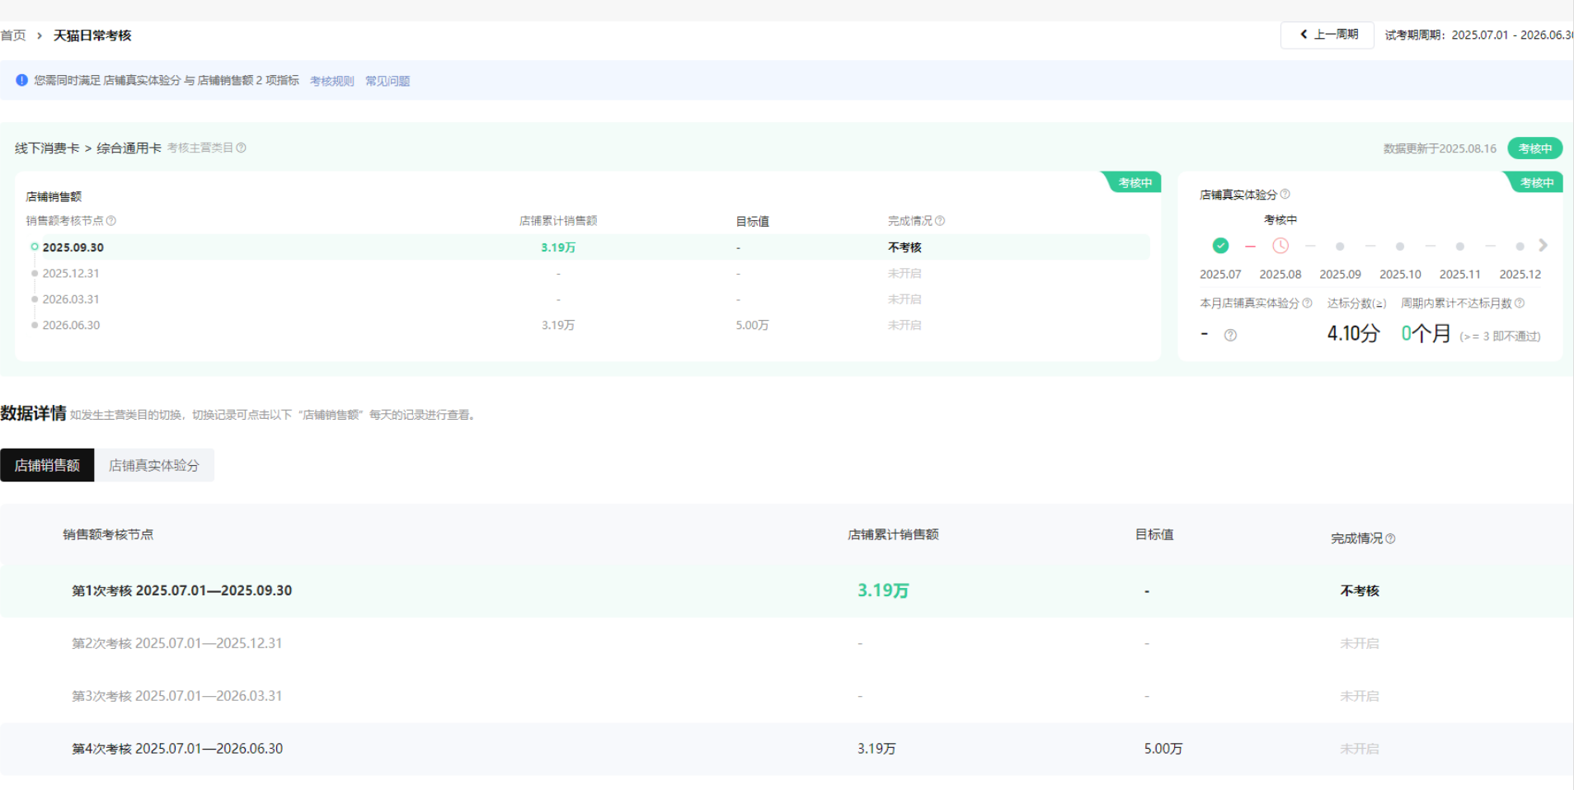The height and width of the screenshot is (790, 1574).
Task: Click the 第4次考核 row in details table
Action: point(177,749)
